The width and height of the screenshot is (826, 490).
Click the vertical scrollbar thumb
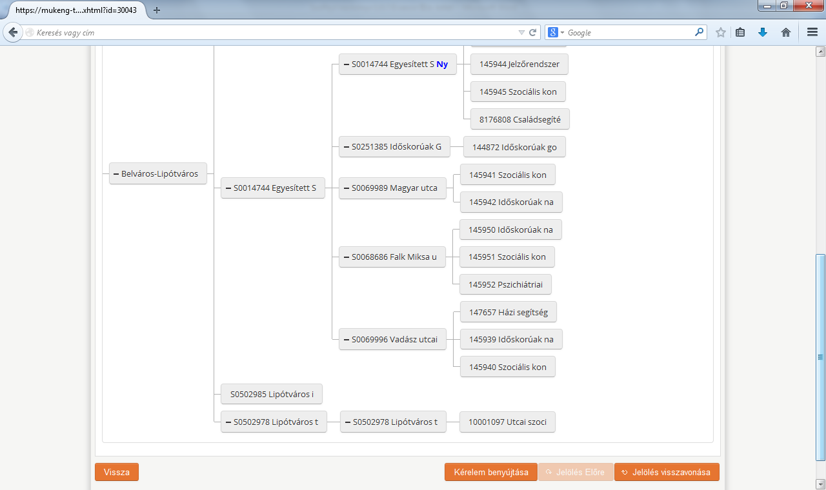tap(820, 357)
